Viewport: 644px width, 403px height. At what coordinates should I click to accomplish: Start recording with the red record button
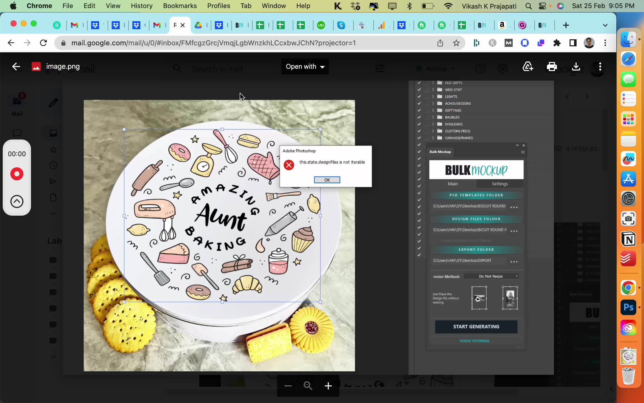pos(17,174)
